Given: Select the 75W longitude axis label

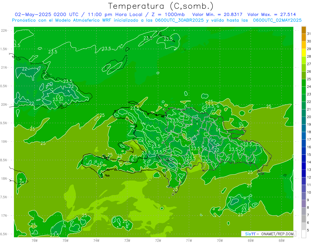Looking at the screenshot, I should point(66,240).
